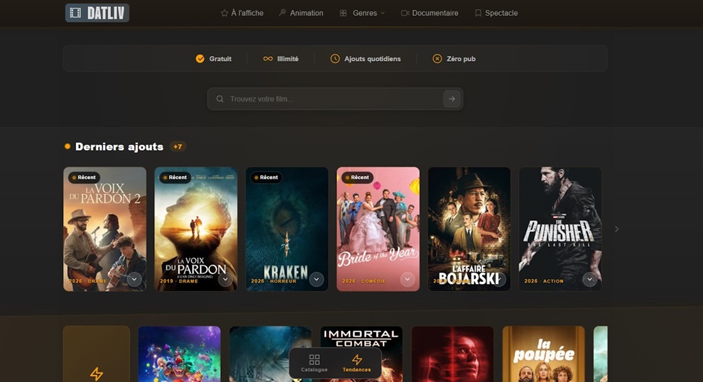Open the Bride of the Year poster

(x=378, y=229)
